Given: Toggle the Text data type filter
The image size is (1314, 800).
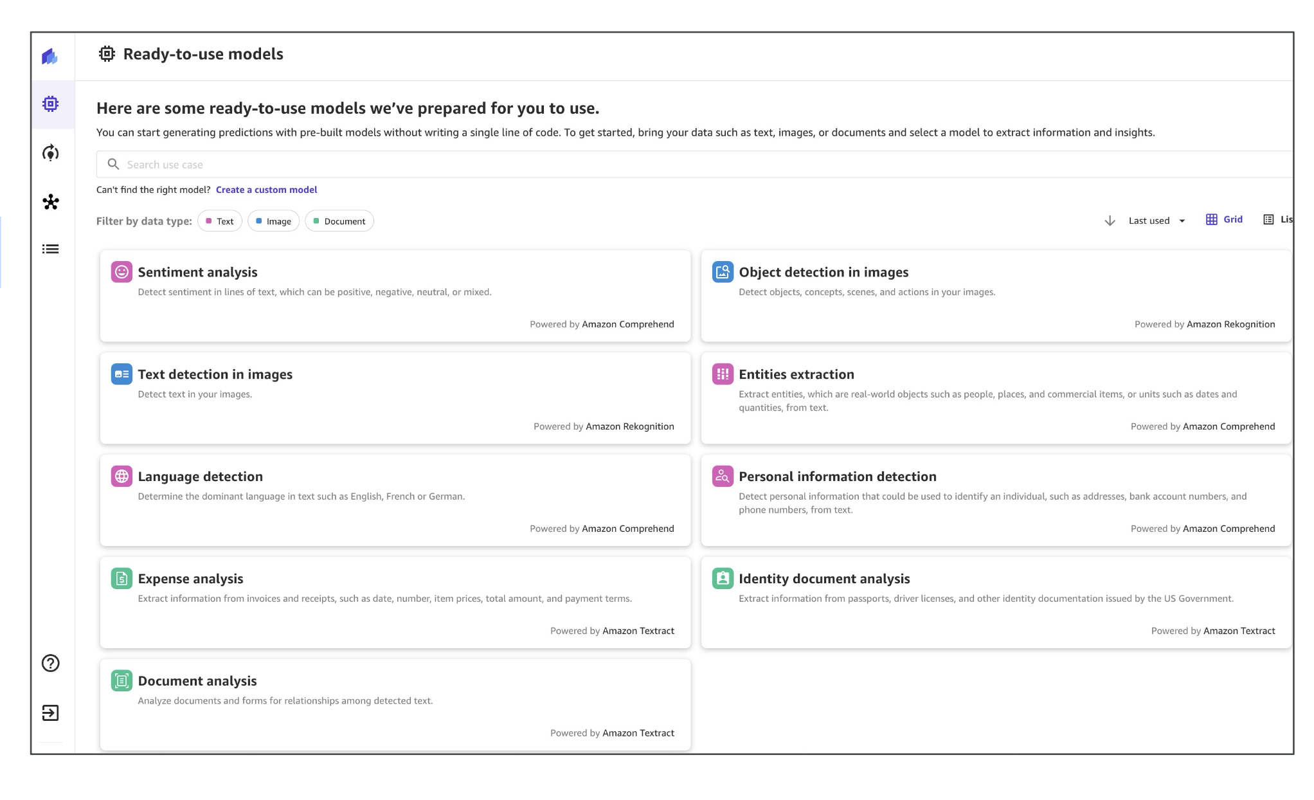Looking at the screenshot, I should pos(220,221).
